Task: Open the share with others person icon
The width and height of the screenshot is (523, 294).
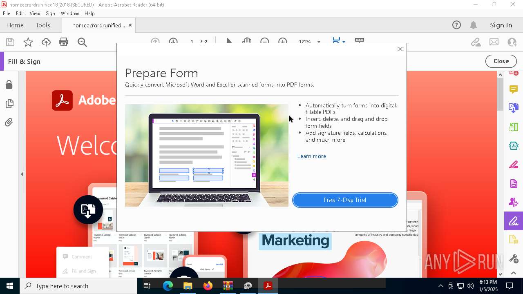Action: 512,42
